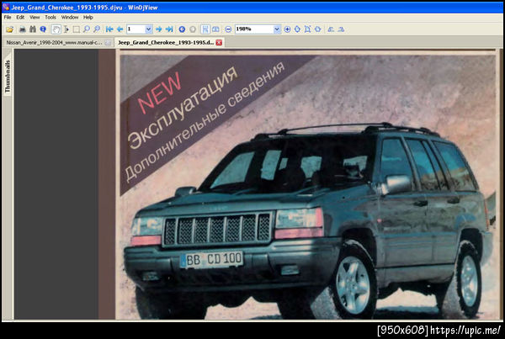
Task: Click the Open file folder icon
Action: (x=9, y=29)
